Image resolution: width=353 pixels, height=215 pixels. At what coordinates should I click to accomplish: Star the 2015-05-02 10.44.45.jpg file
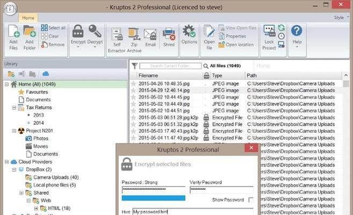click(133, 97)
